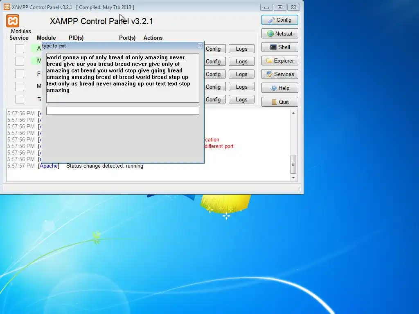Open Config for the third module row

pyautogui.click(x=215, y=74)
